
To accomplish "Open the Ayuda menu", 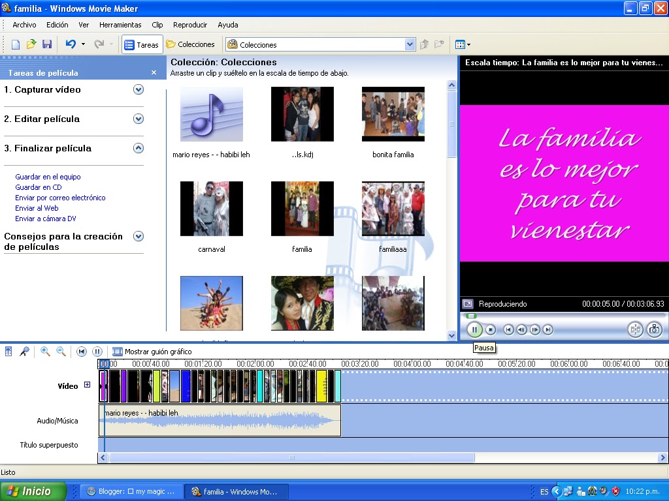I will coord(228,25).
